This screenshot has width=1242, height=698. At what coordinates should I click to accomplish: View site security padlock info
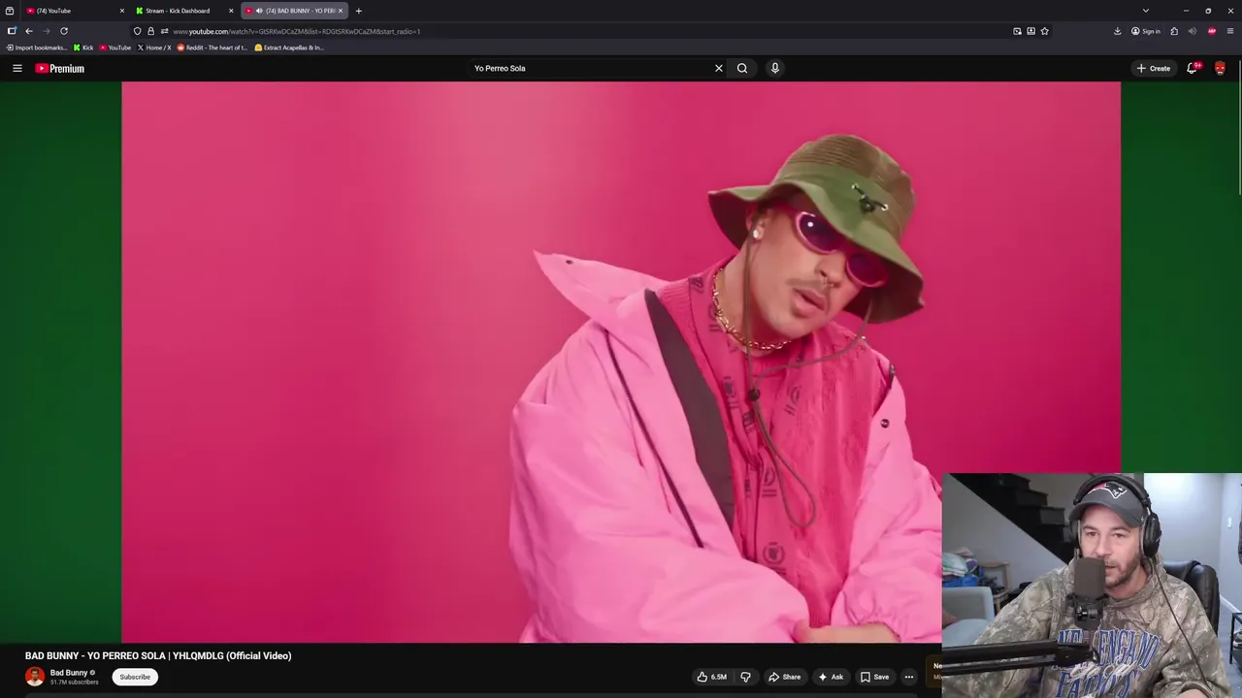pos(150,31)
